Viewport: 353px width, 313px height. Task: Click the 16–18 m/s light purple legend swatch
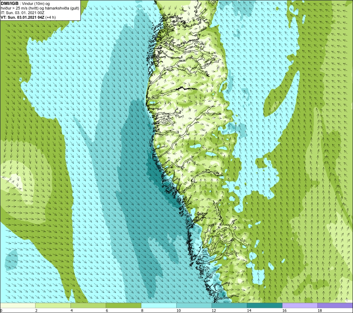point(300,305)
